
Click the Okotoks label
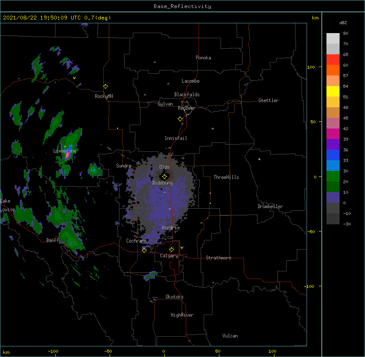click(174, 297)
